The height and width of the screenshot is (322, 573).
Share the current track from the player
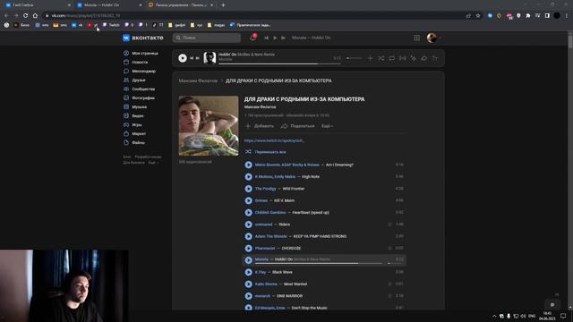coord(423,58)
